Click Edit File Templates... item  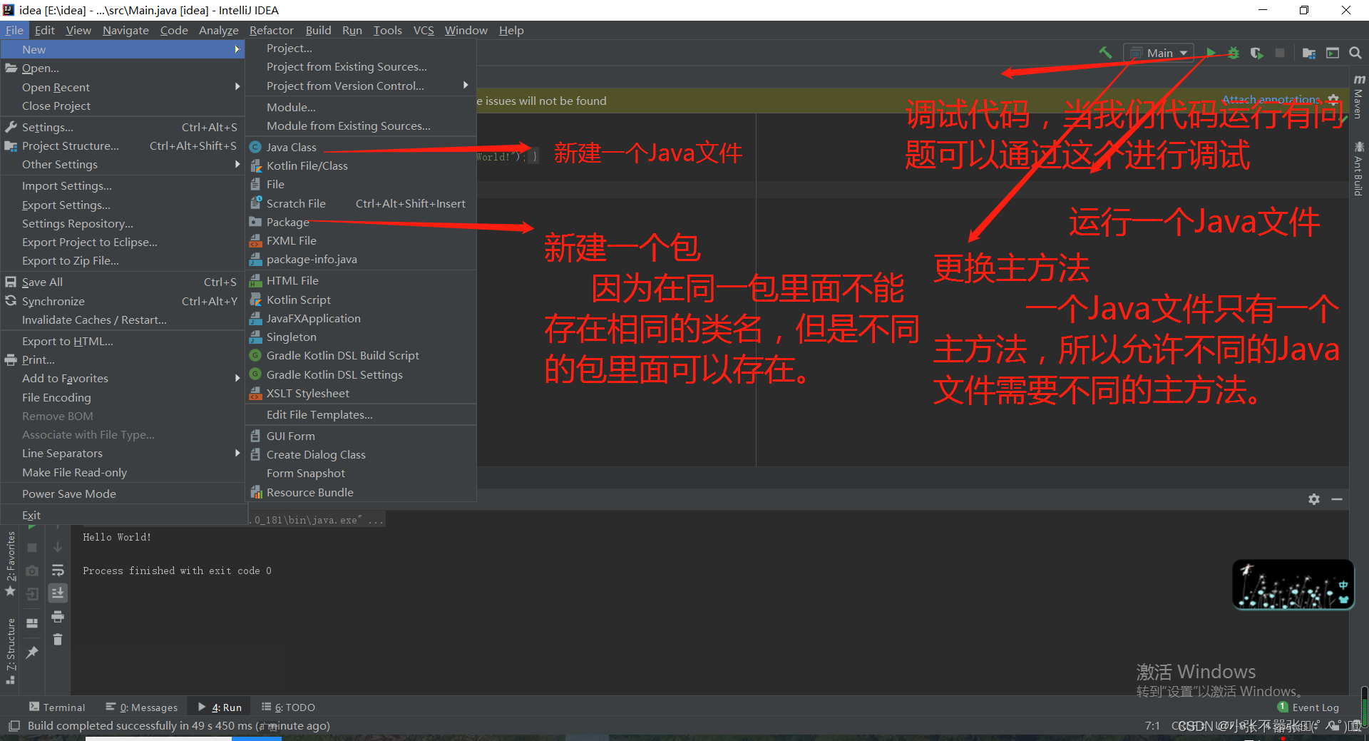point(361,414)
